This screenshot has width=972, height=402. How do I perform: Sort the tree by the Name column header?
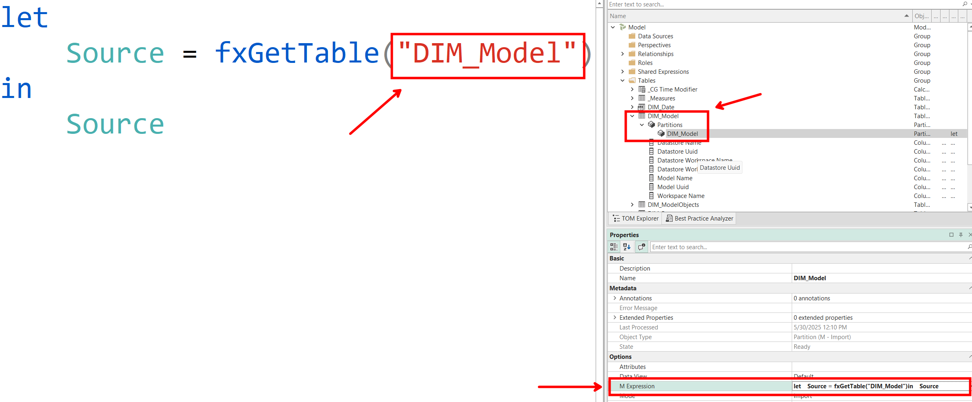click(x=618, y=16)
